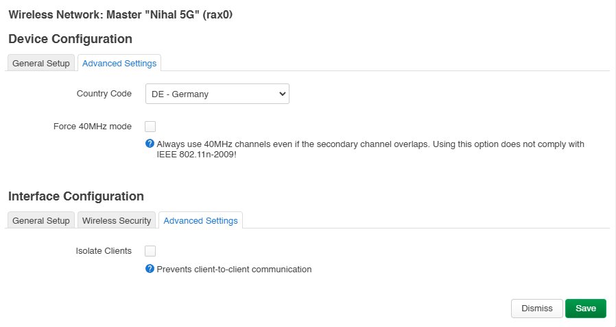Switch to Device Configuration's General Setup tab
616x327 pixels.
(41, 63)
